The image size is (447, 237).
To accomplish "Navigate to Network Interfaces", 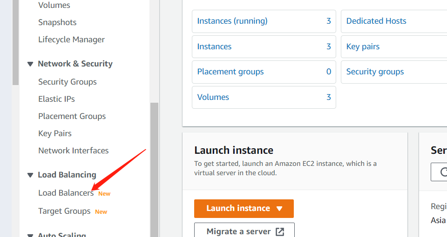I will (x=73, y=151).
